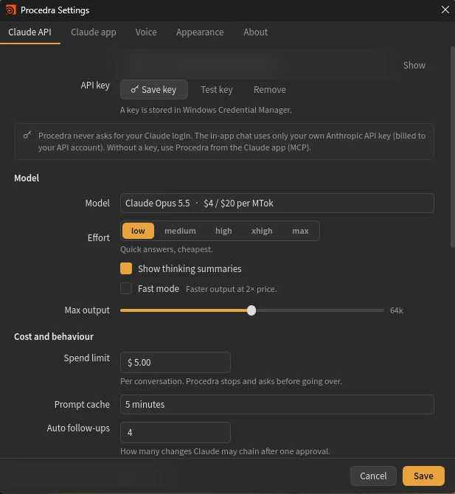Screen dimensions: 455x494
Task: Click the 'Cost and behaviour' heading
Action: 54,336
